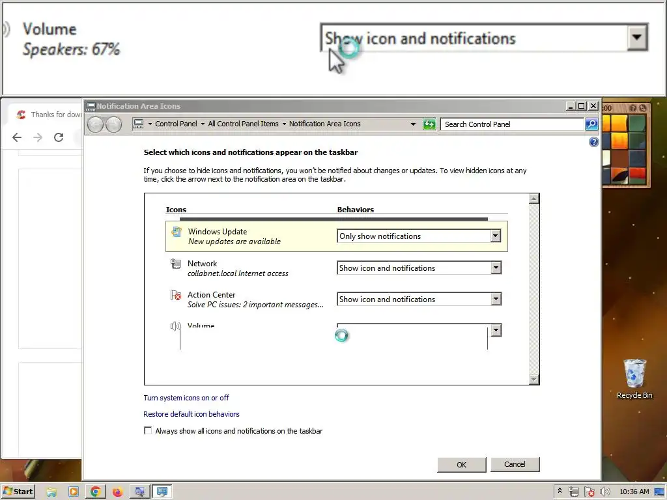The width and height of the screenshot is (667, 500).
Task: Select the Notification Area Icons taskbar button
Action: tap(162, 492)
